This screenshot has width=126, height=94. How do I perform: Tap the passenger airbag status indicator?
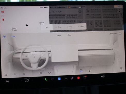tap(119, 6)
